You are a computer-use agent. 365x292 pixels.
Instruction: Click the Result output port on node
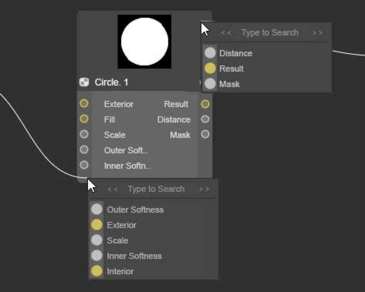pyautogui.click(x=205, y=104)
